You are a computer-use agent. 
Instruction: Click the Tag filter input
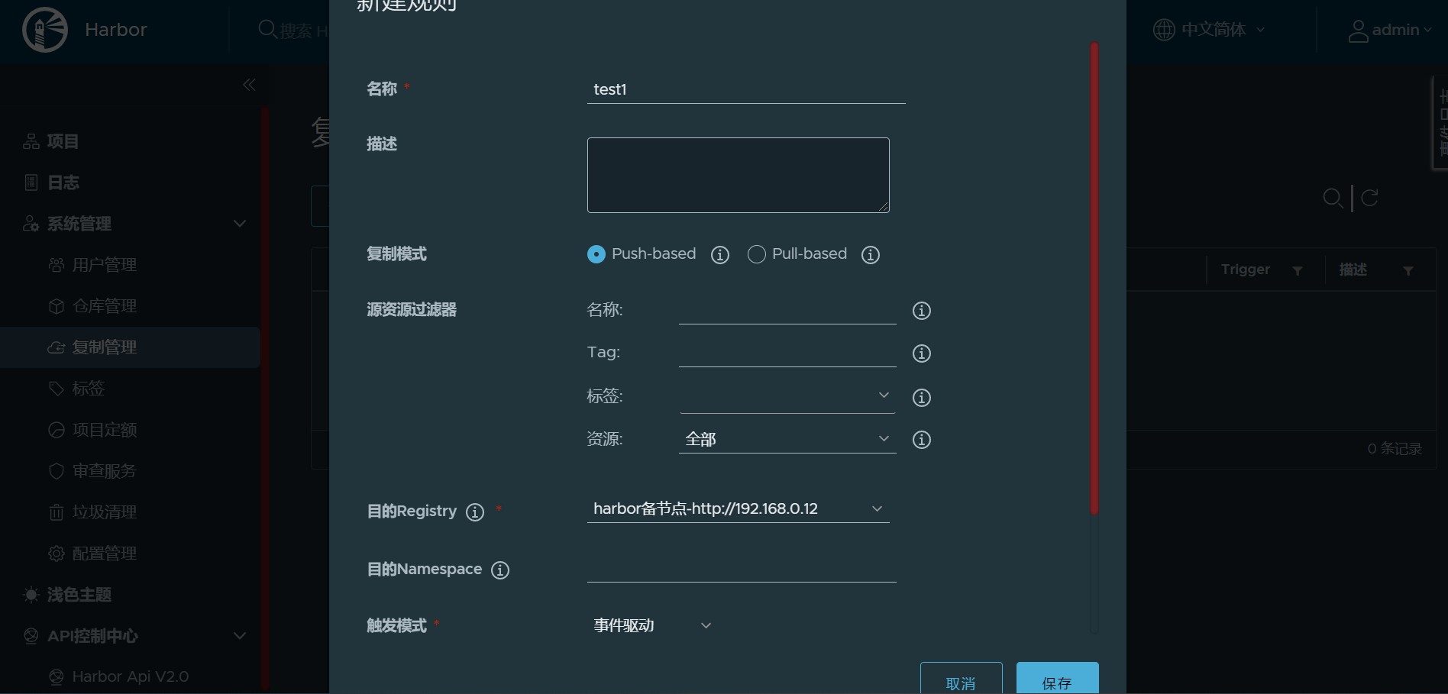[787, 353]
